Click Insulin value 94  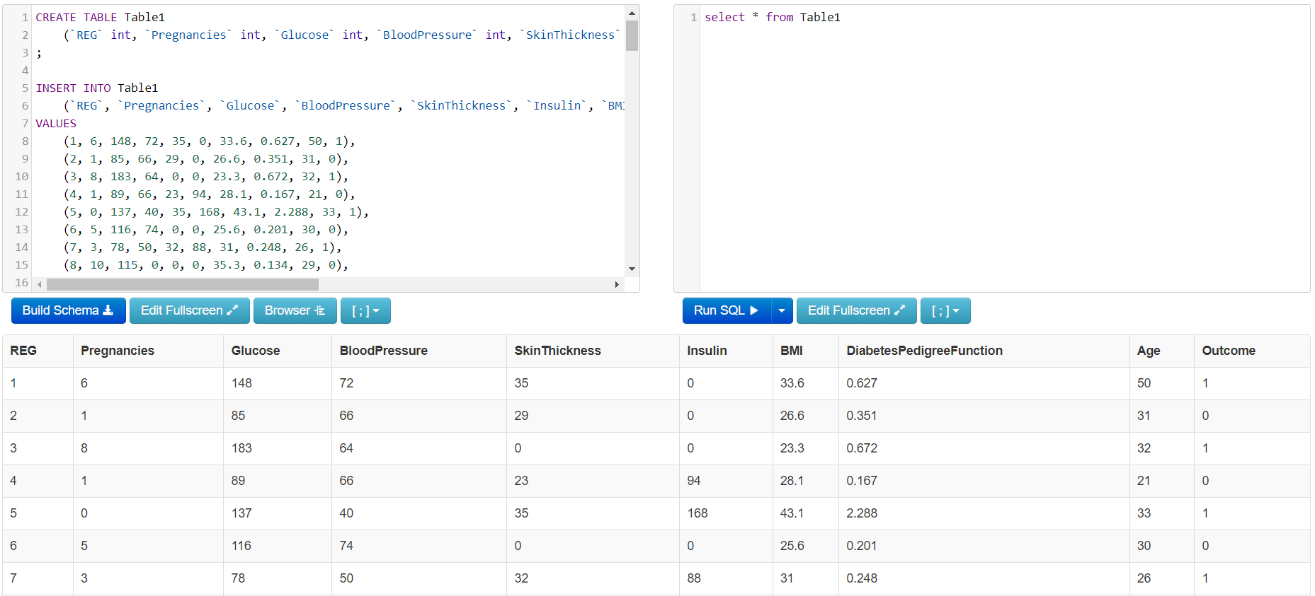tap(694, 481)
